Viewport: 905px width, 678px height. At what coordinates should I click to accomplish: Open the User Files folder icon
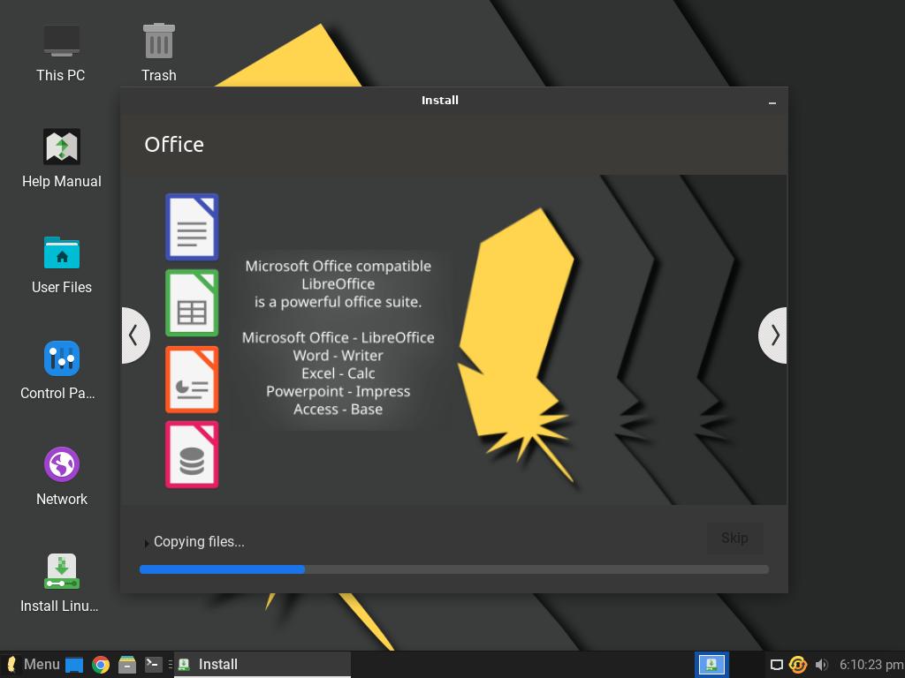point(62,265)
